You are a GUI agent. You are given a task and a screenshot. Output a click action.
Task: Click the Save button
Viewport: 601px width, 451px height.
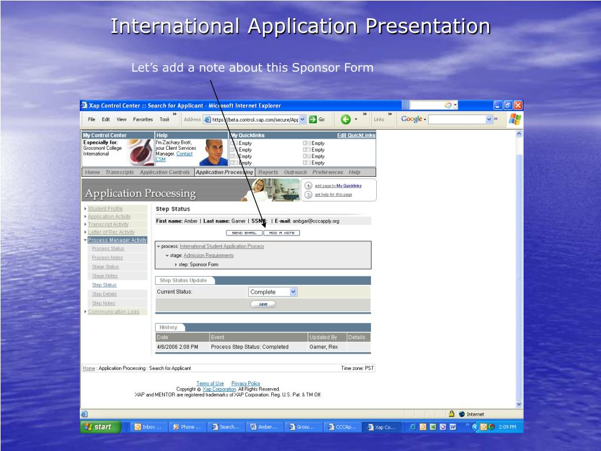[263, 304]
